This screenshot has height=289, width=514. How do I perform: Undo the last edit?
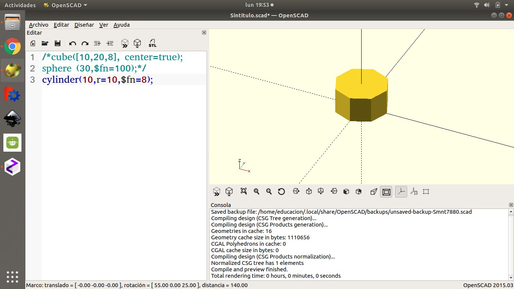72,43
